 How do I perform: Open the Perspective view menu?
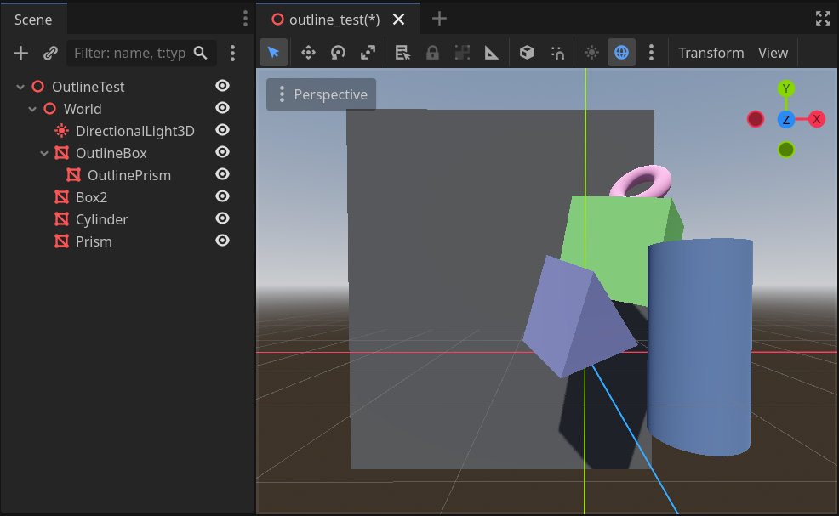[x=321, y=94]
